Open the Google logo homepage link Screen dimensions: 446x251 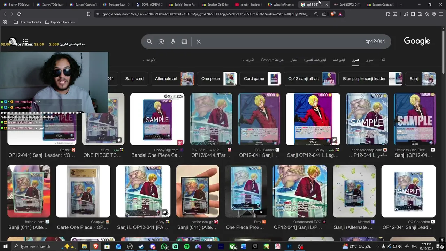coord(417,41)
